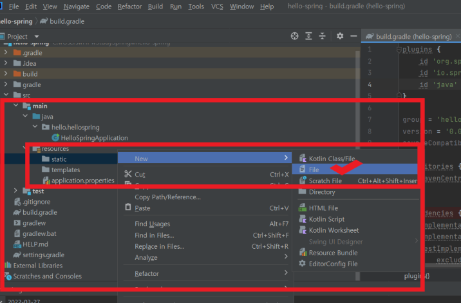Click the HTML File icon in submenu
461x303 pixels.
(302, 208)
